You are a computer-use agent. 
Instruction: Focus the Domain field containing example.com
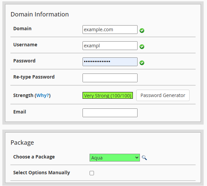[x=110, y=30]
